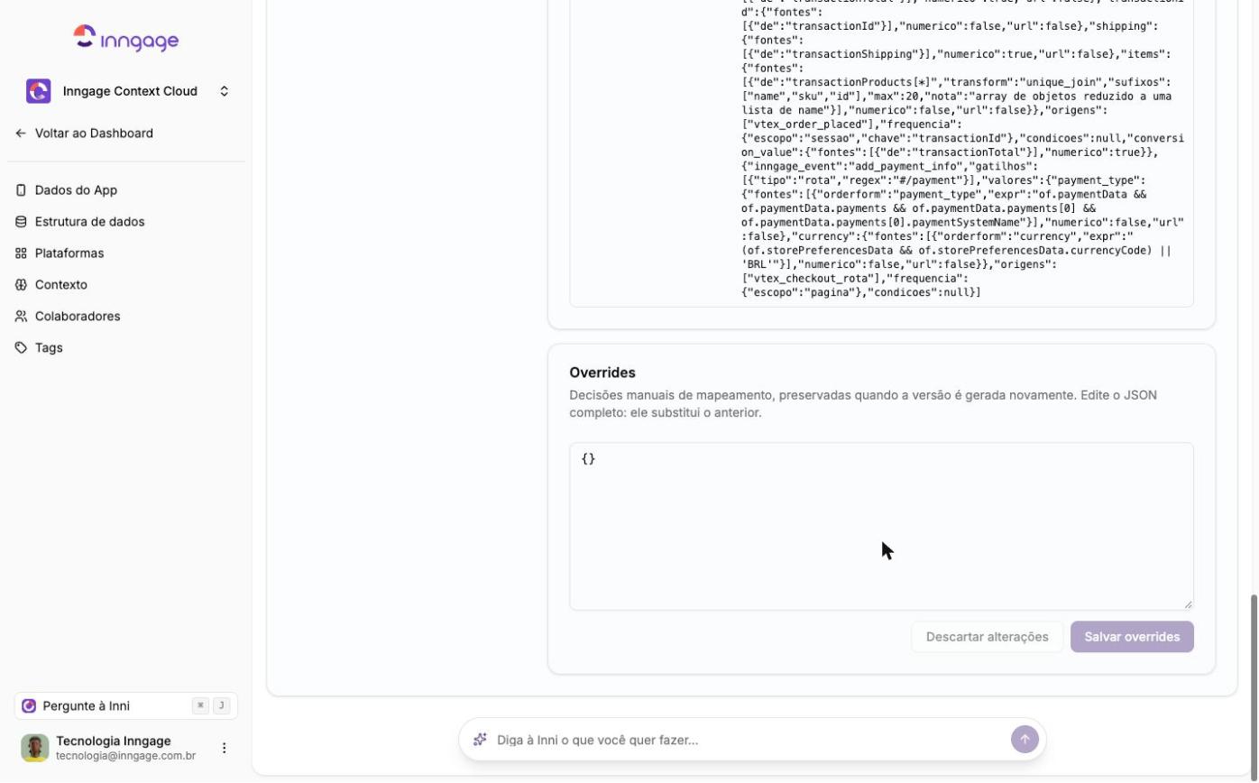Click Salvar overrides button
The width and height of the screenshot is (1259, 783).
click(1132, 637)
